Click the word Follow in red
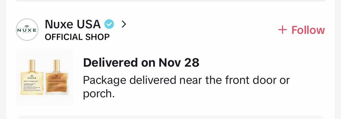 [308, 30]
